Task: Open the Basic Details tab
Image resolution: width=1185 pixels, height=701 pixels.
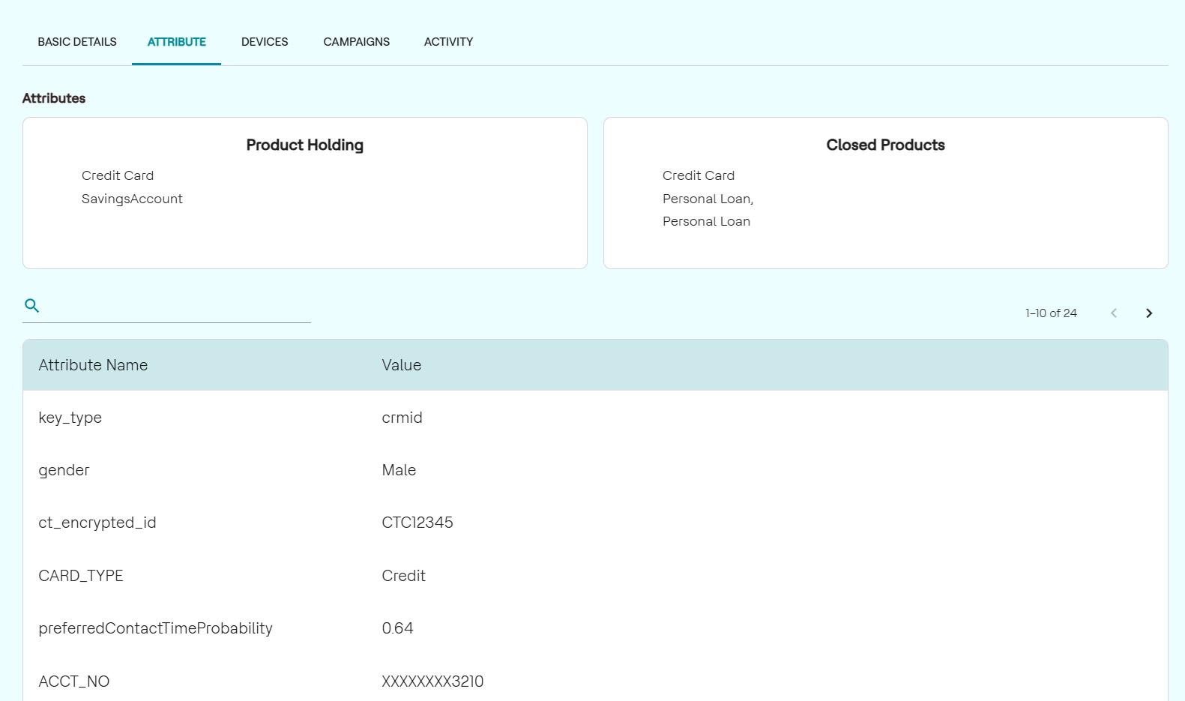Action: tap(77, 42)
